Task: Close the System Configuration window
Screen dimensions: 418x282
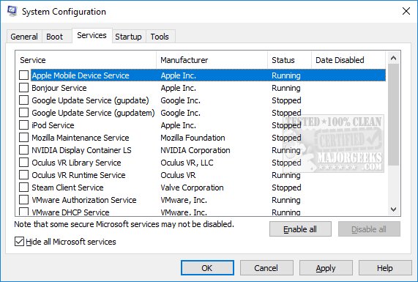Action: 406,11
